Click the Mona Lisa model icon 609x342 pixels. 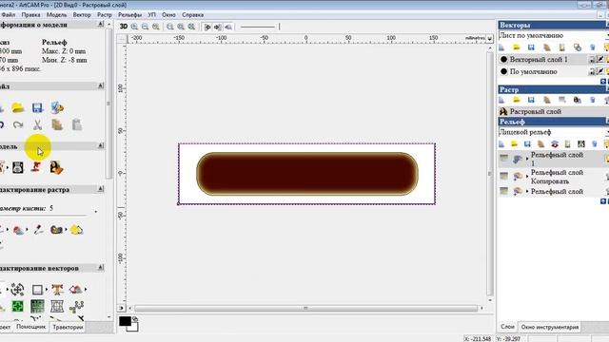pos(57,167)
